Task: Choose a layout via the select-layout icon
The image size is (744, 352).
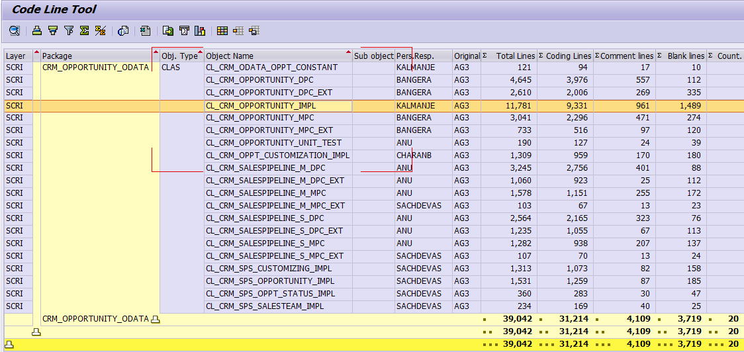Action: pyautogui.click(x=238, y=31)
